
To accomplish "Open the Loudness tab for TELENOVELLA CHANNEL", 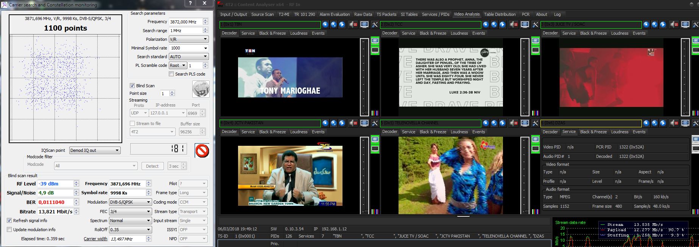I will [x=459, y=132].
